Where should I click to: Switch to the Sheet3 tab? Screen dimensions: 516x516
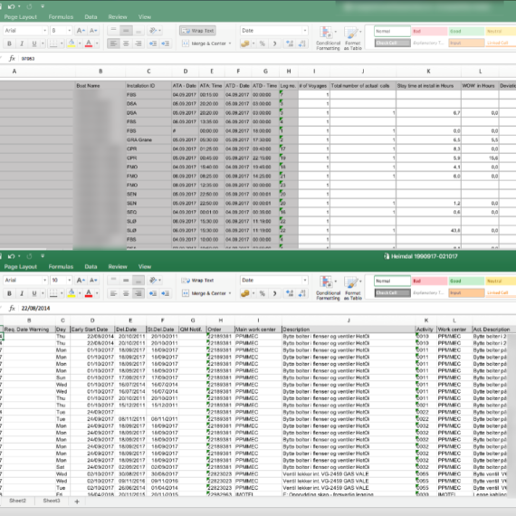tap(52, 501)
